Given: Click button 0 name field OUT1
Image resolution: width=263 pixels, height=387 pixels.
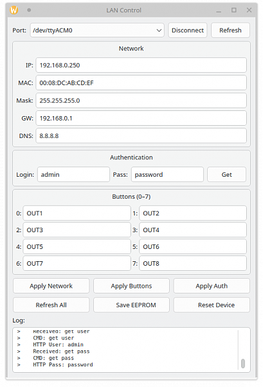Looking at the screenshot, I should (x=77, y=213).
